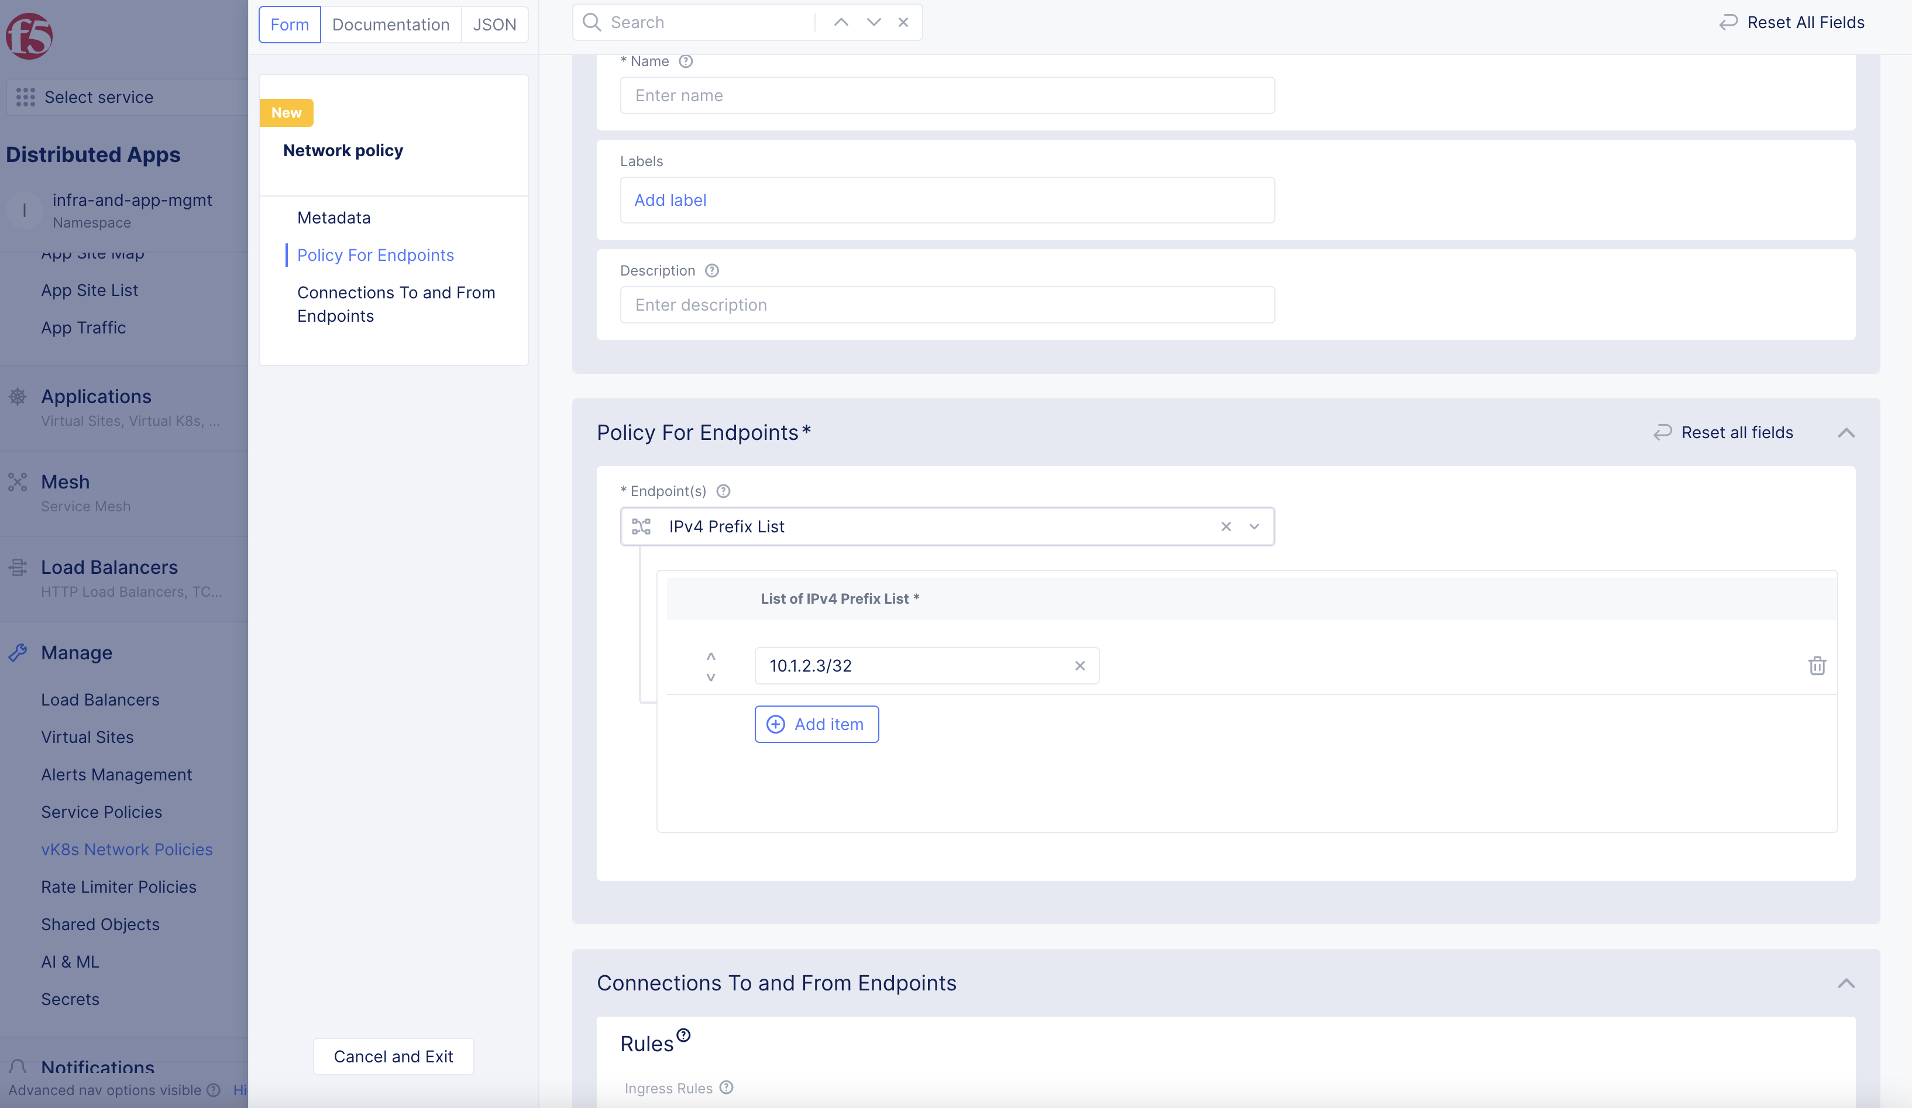Clear the search box with X

[x=903, y=22]
